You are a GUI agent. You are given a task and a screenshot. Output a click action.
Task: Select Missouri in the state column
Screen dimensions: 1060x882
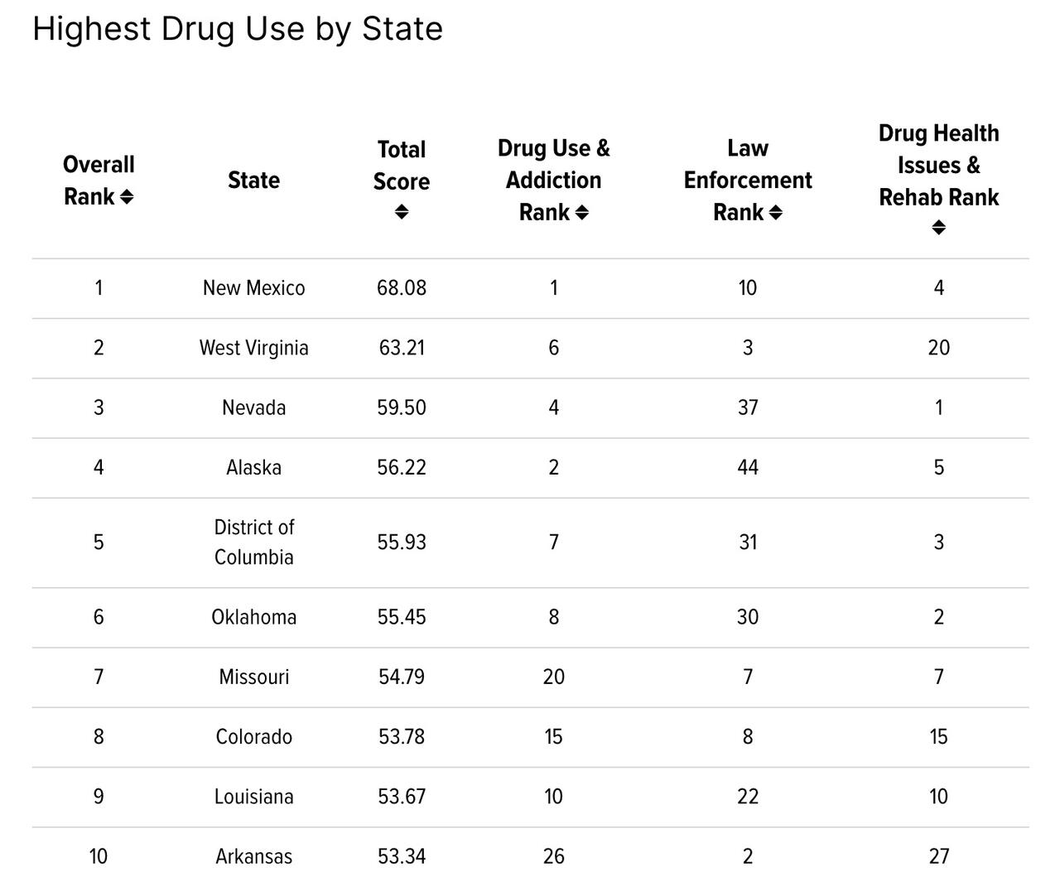[x=253, y=677]
